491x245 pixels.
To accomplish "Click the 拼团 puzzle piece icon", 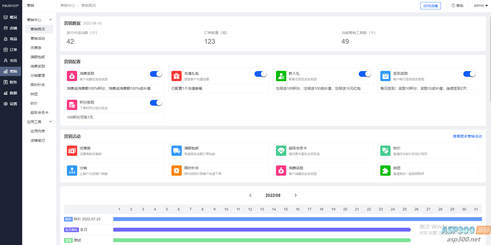I will click(x=385, y=171).
